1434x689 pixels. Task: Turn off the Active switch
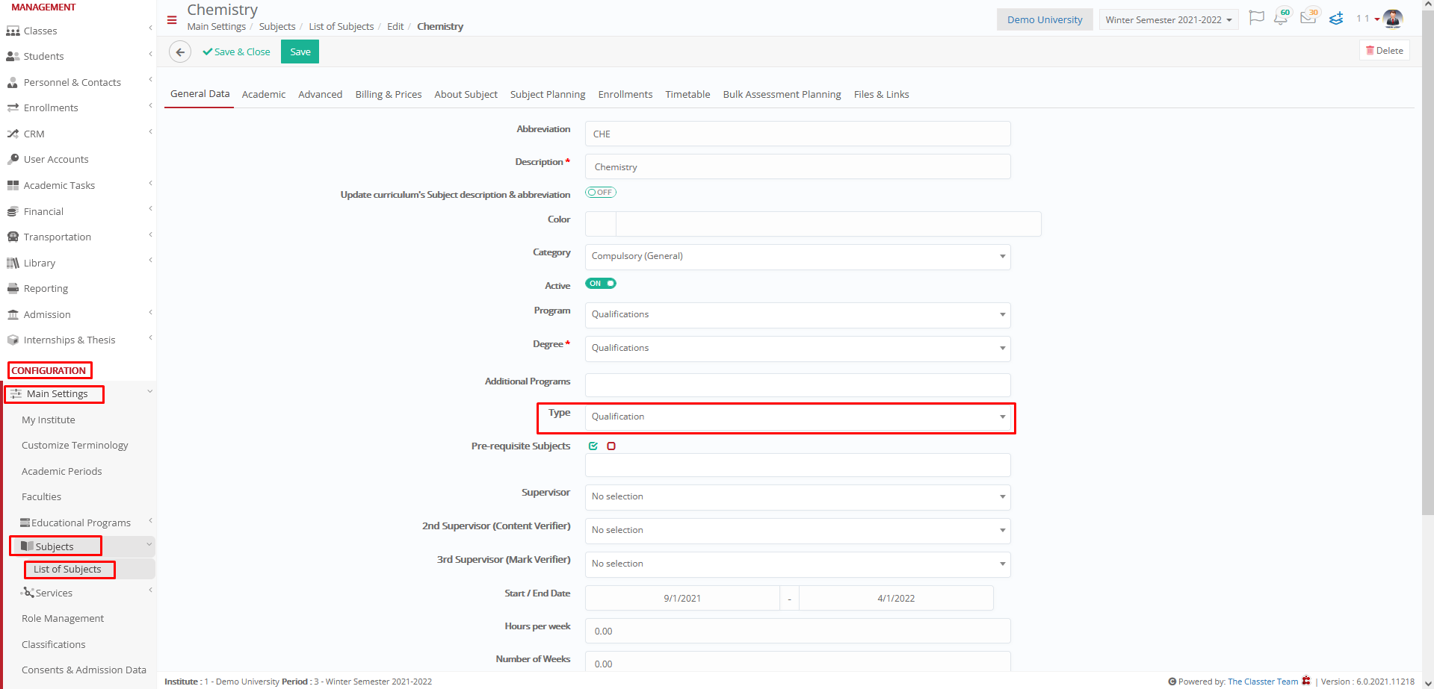pos(601,284)
